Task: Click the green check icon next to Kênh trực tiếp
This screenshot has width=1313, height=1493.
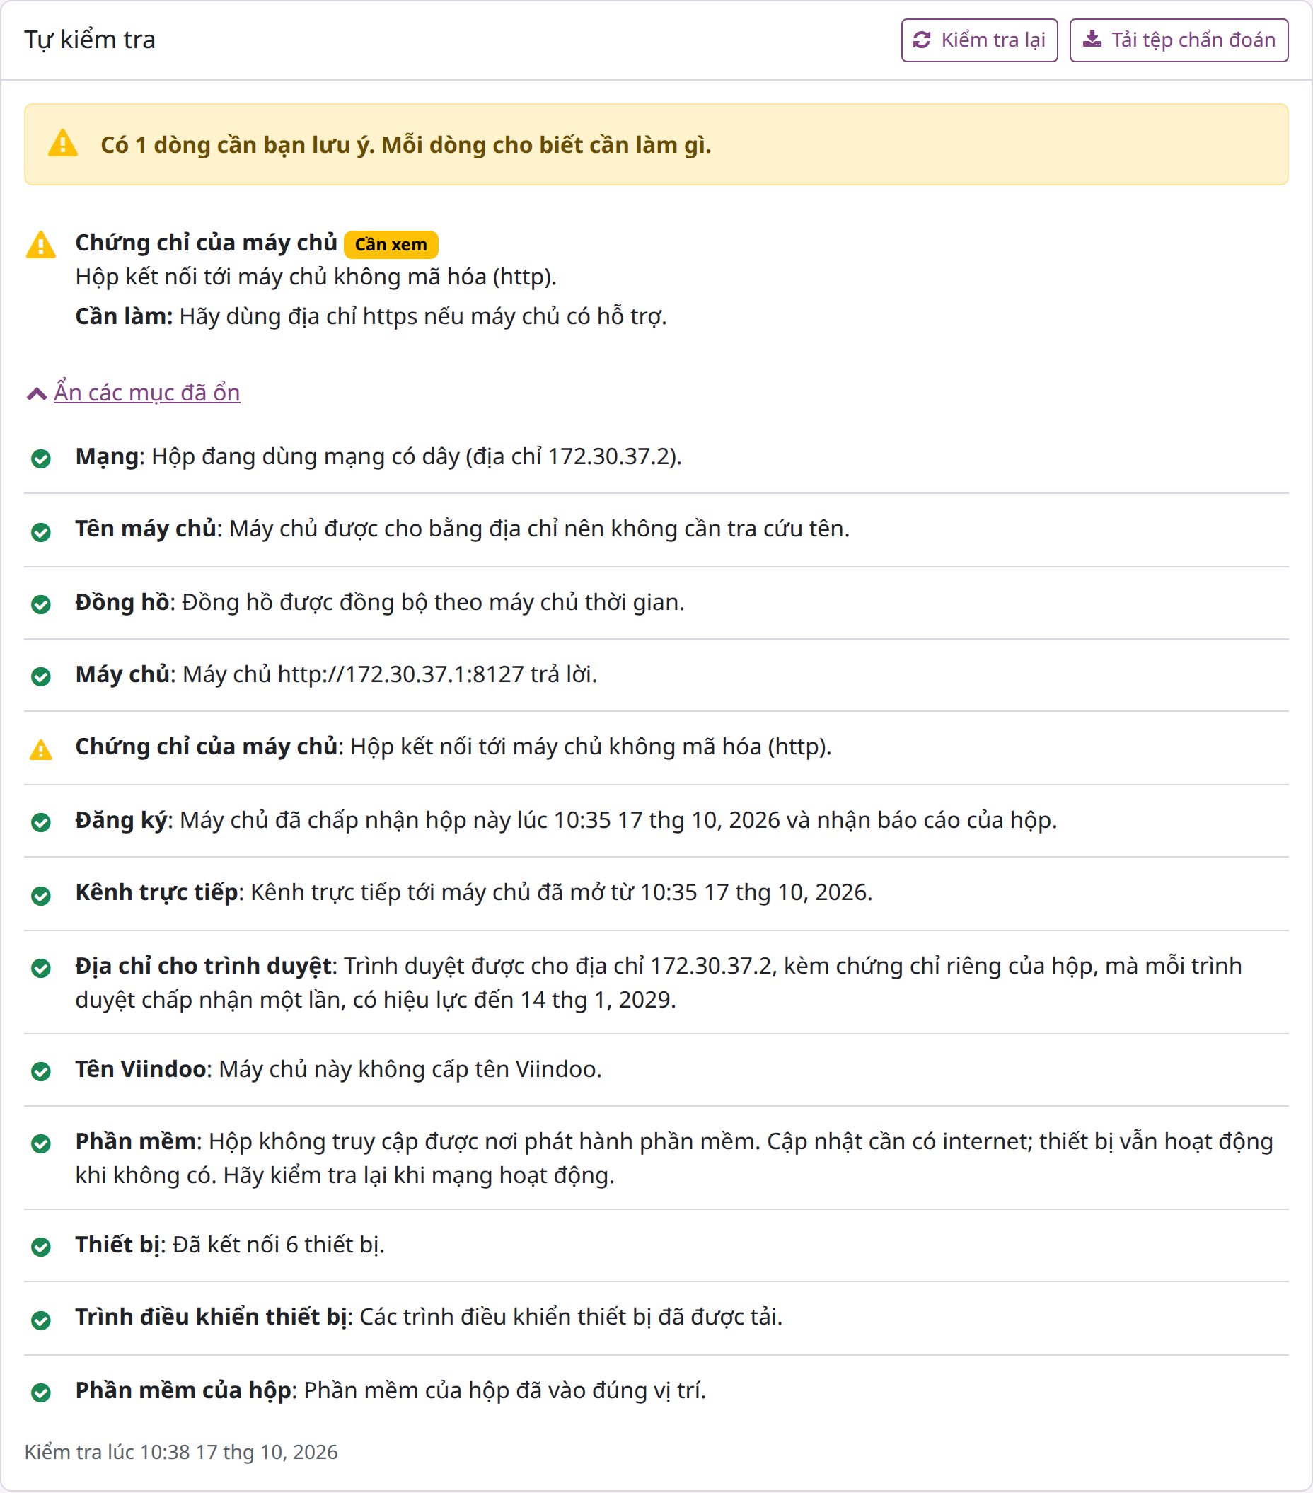Action: [x=41, y=895]
